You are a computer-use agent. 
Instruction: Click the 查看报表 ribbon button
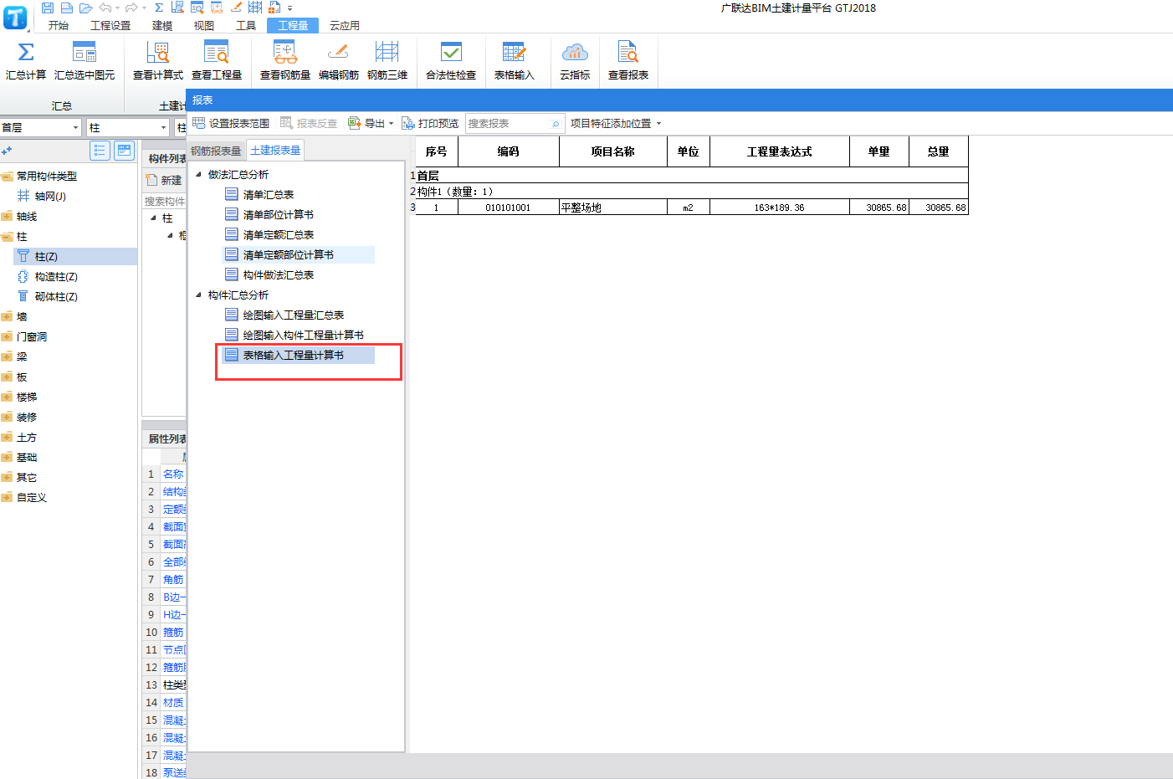[x=628, y=61]
